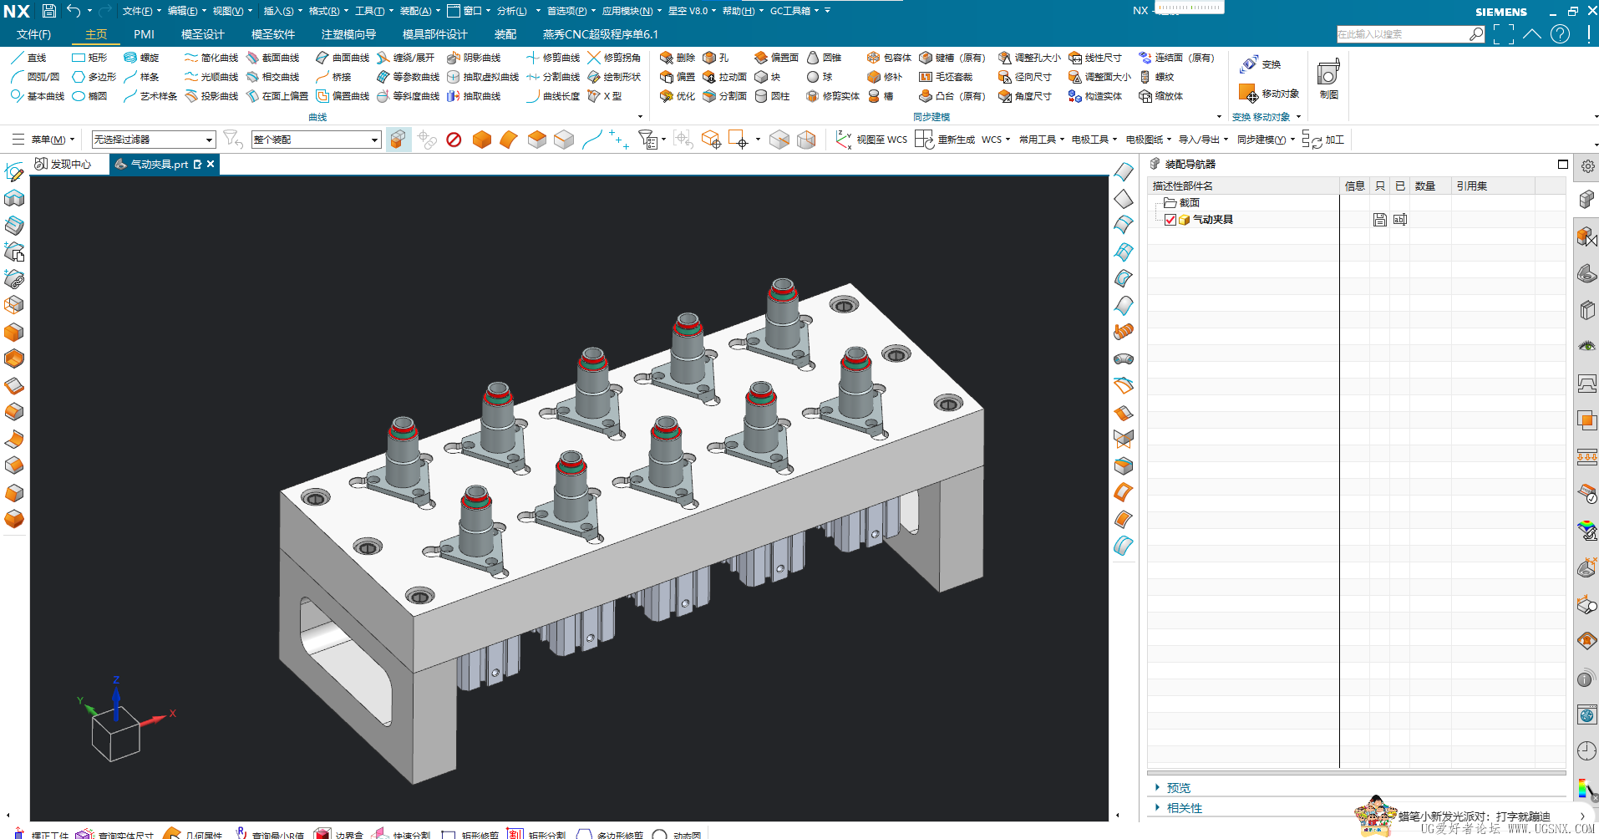Viewport: 1599px width, 839px height.
Task: Select the 删除 delete face tool
Action: pos(678,58)
